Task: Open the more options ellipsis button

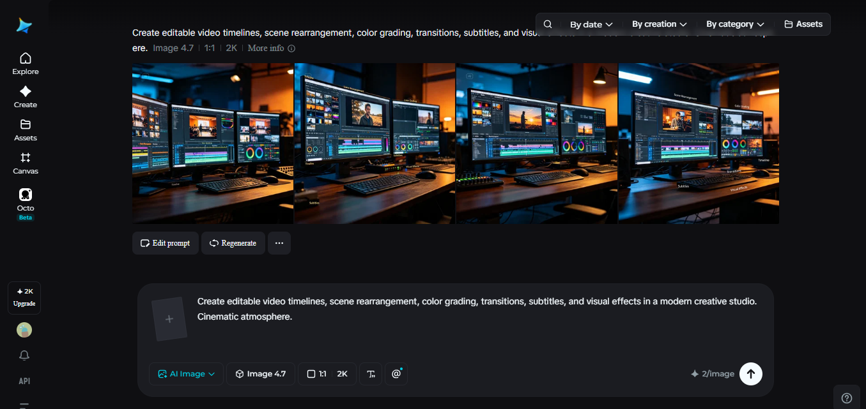Action: pos(279,243)
